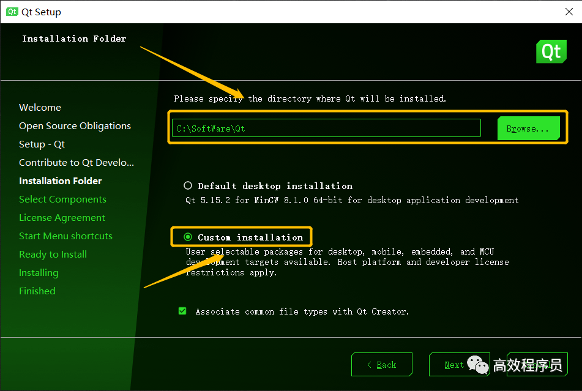Viewport: 582px width, 391px height.
Task: Select Default desktop installation radio button
Action: point(188,185)
